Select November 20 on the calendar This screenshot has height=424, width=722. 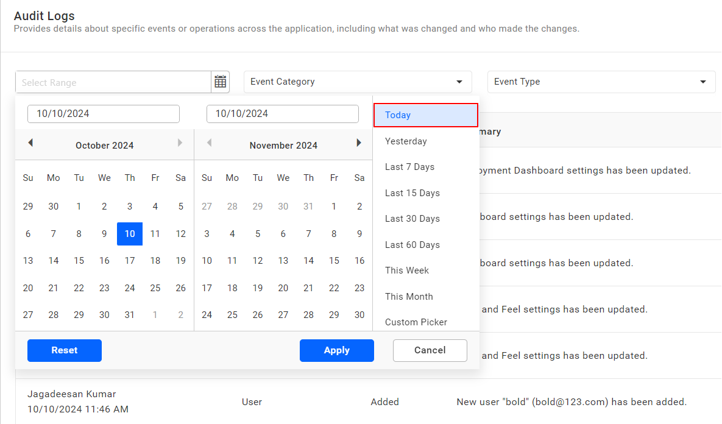(x=283, y=288)
